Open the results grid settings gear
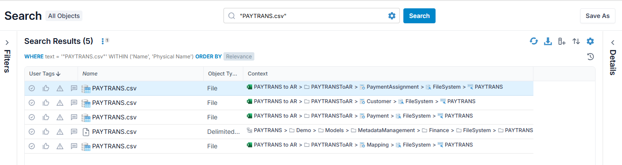This screenshot has height=165, width=622. 590,41
